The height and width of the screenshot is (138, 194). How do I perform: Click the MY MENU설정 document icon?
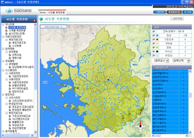[10, 89]
